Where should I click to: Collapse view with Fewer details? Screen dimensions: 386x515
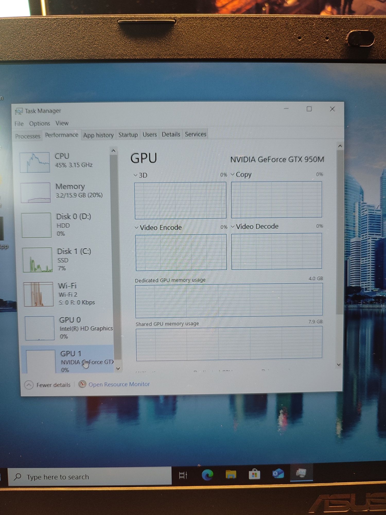pos(53,385)
